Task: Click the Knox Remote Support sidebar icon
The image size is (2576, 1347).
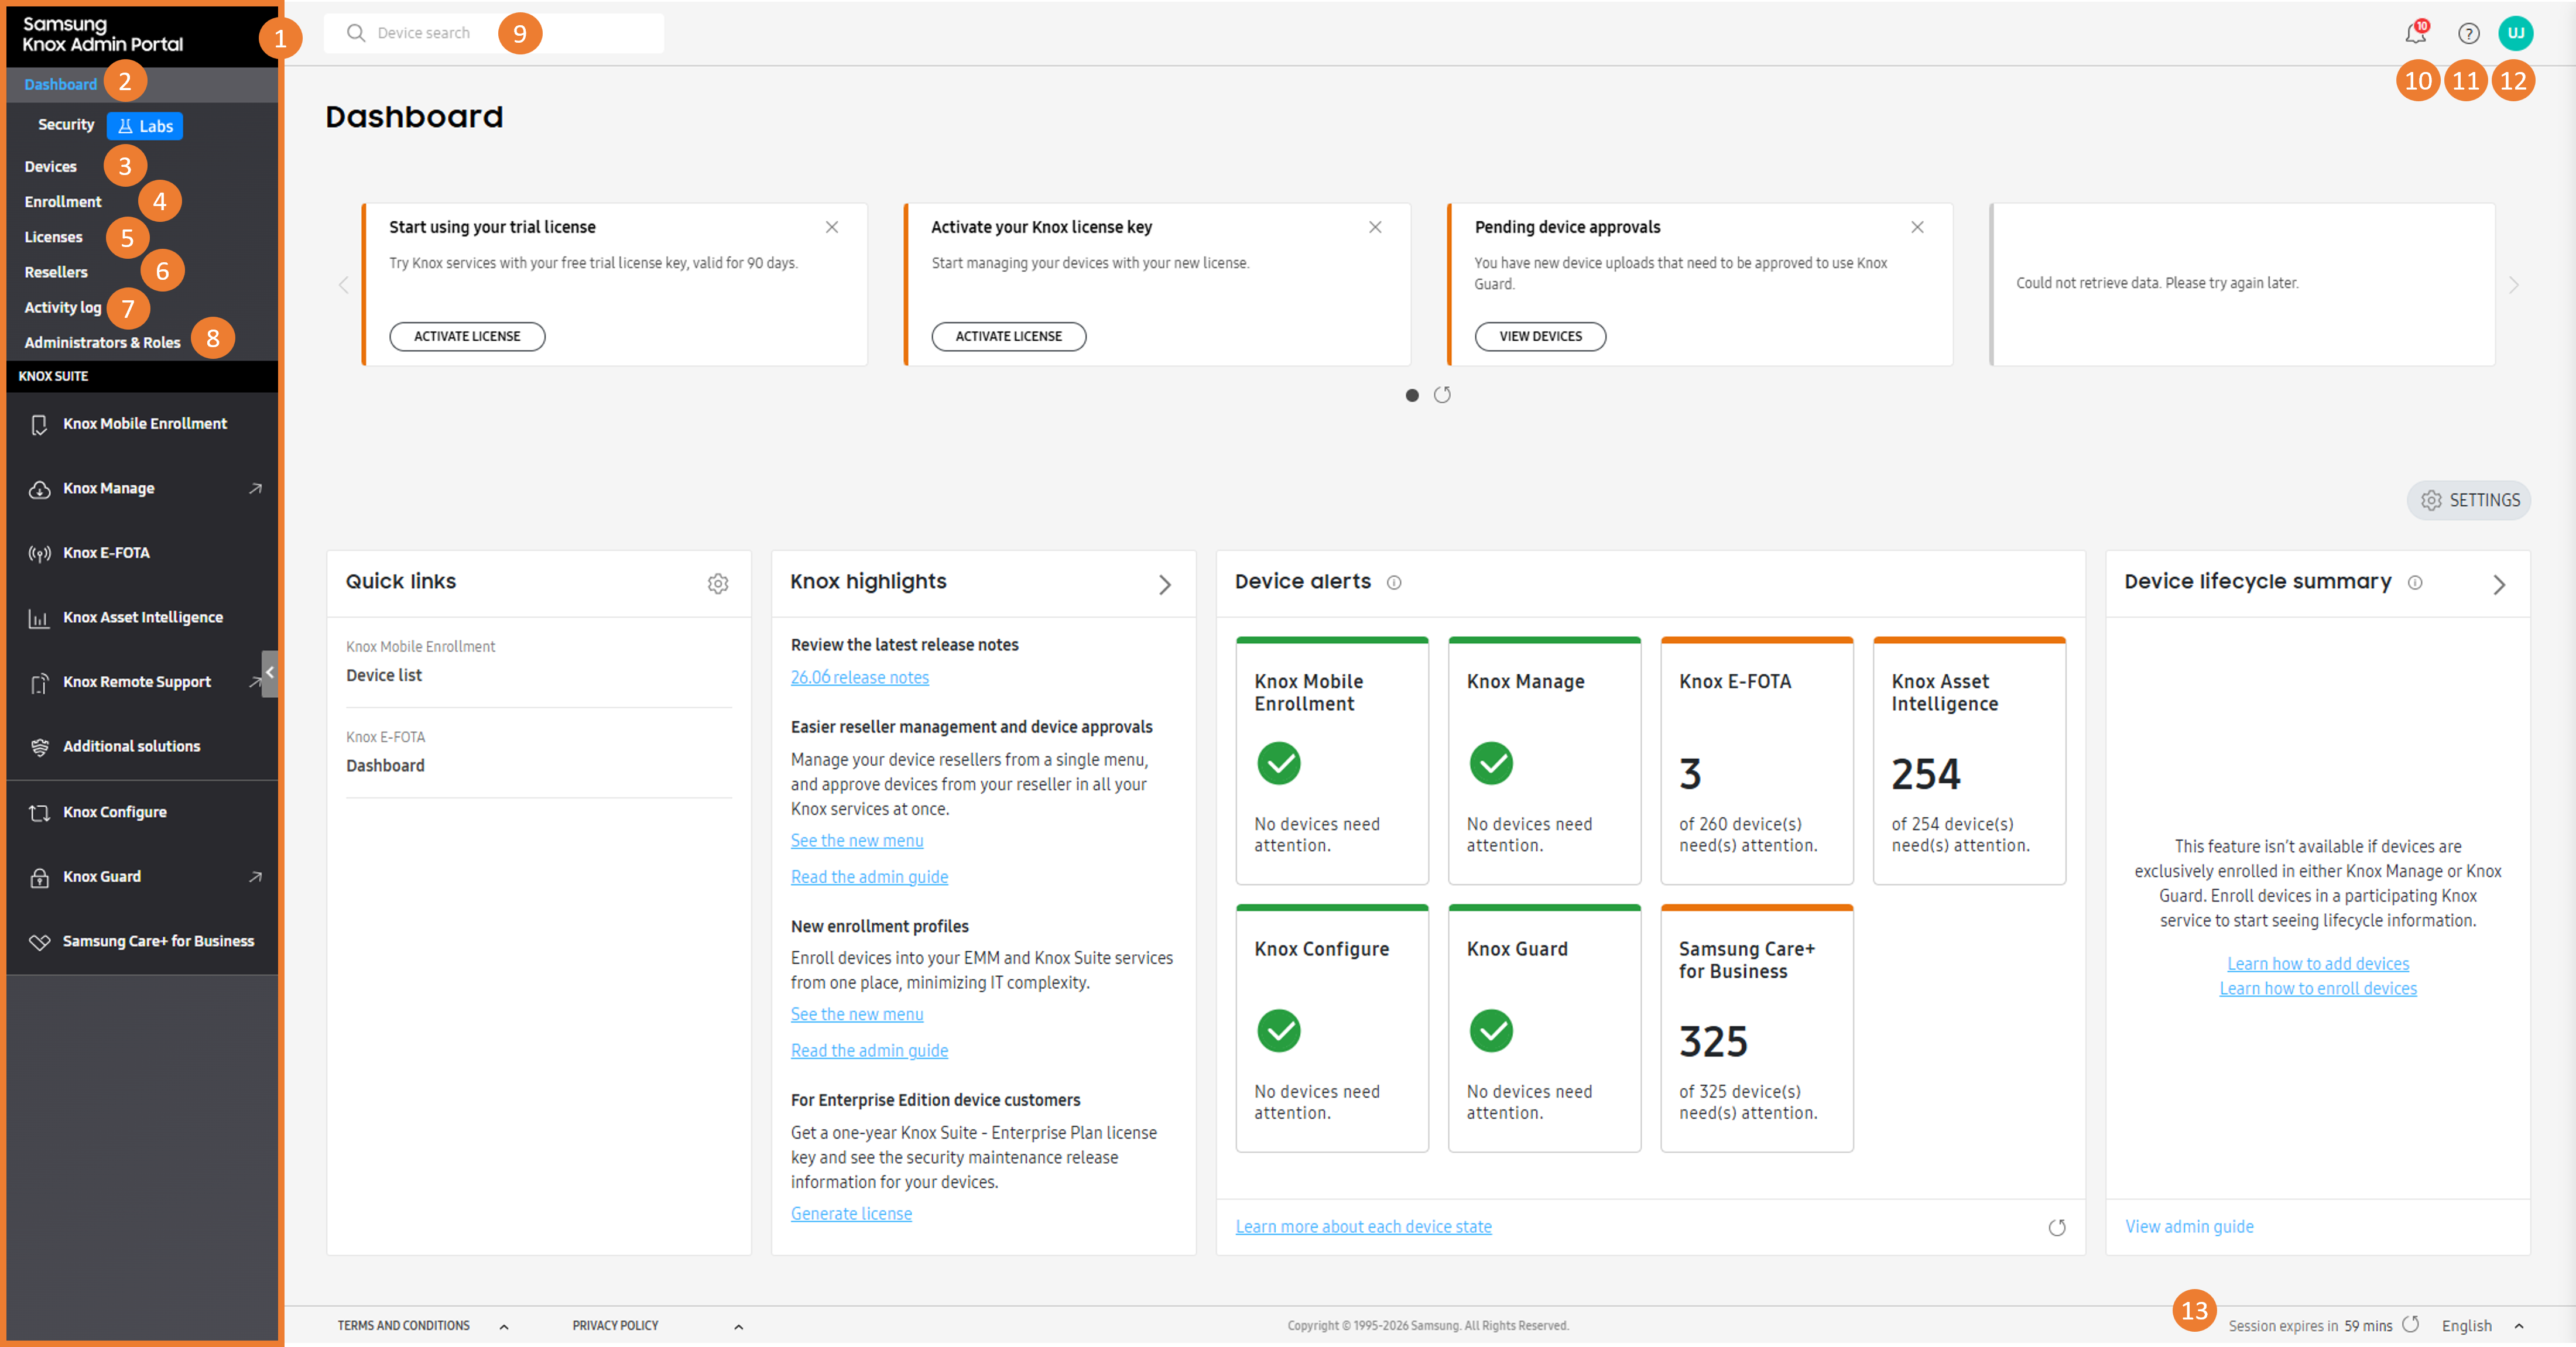Action: coord(39,683)
